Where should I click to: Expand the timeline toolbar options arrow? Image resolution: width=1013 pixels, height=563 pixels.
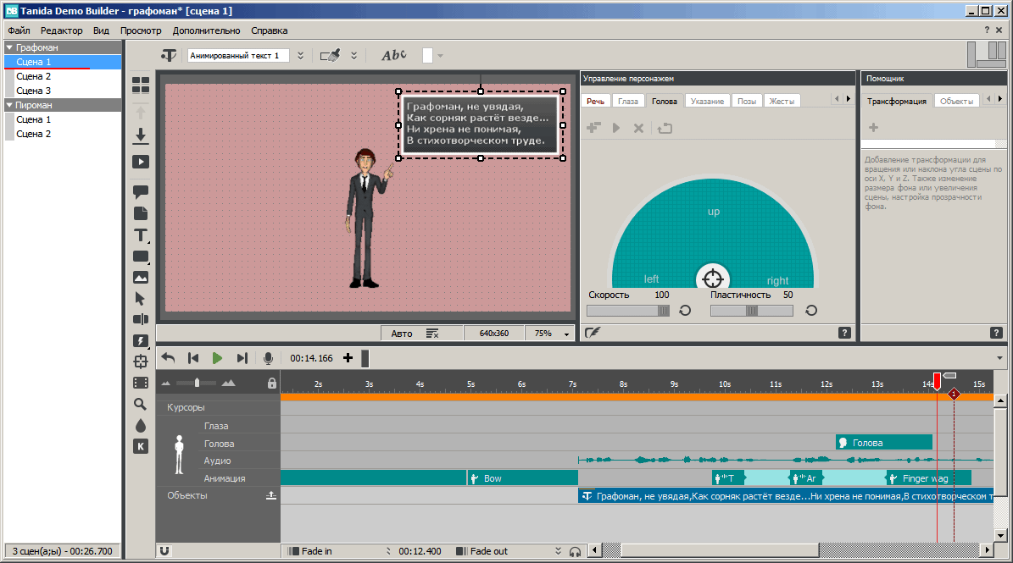pos(999,358)
